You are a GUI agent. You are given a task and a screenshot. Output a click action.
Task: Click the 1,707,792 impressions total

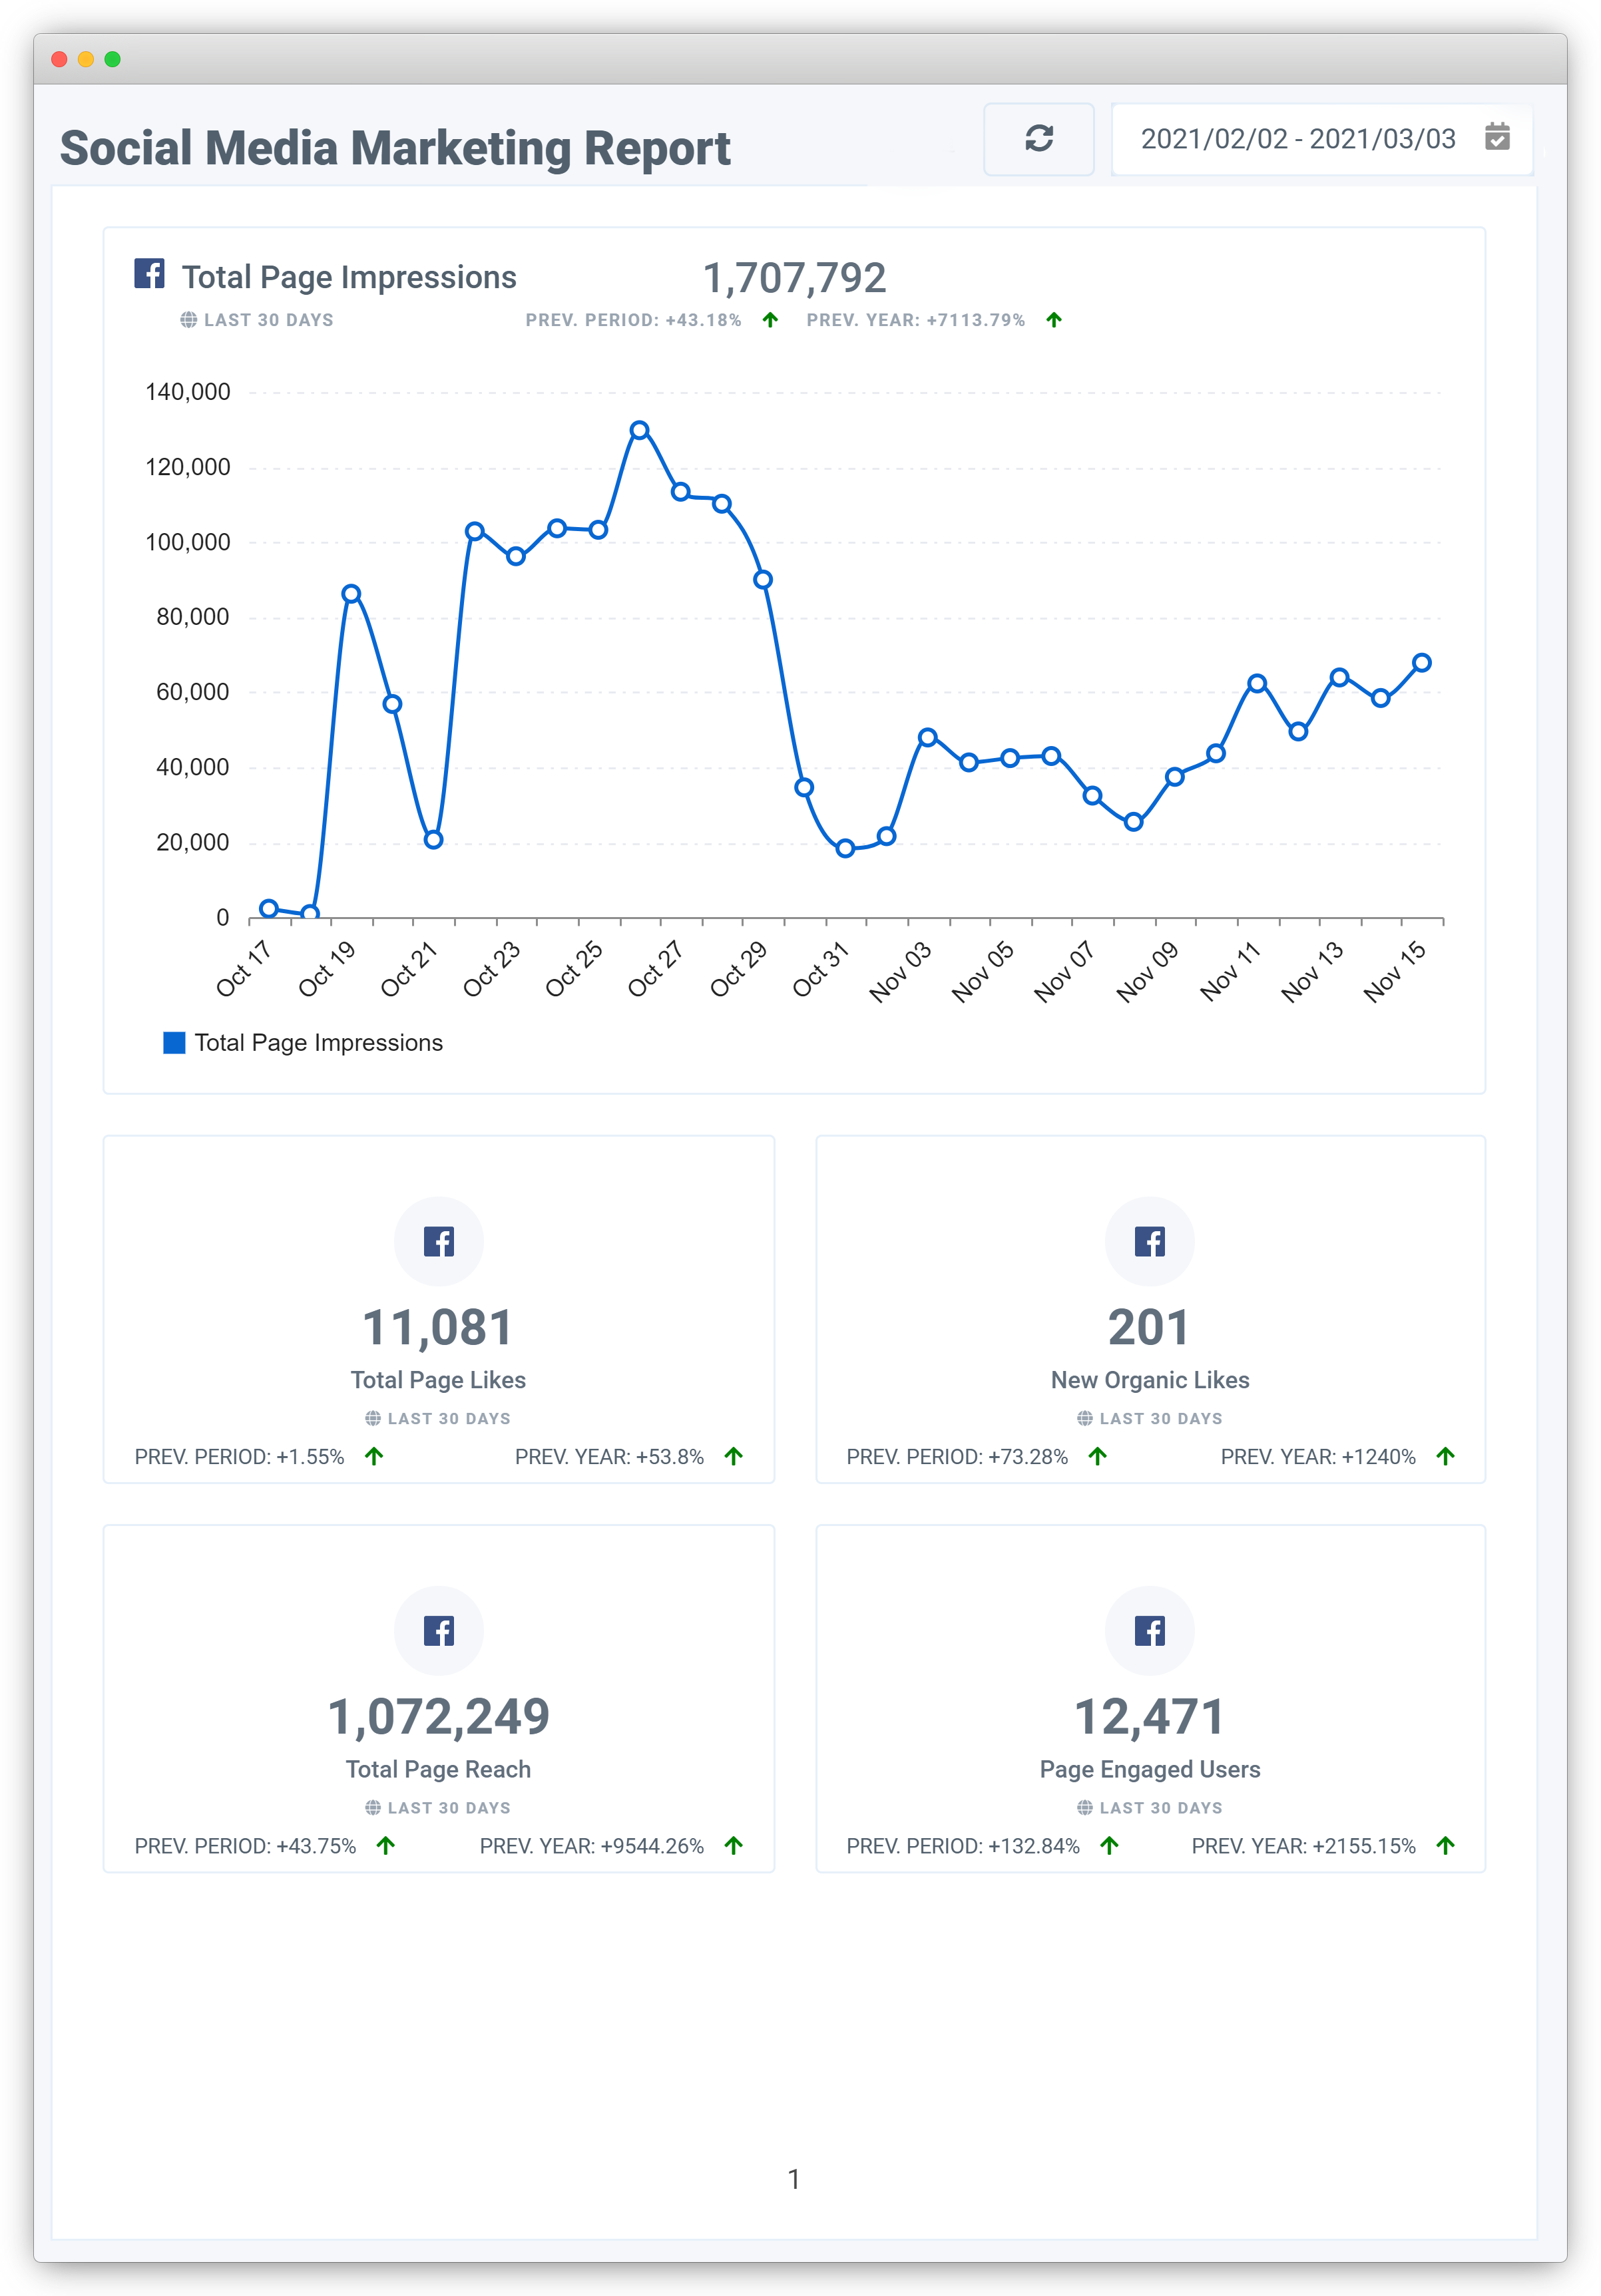[x=795, y=278]
